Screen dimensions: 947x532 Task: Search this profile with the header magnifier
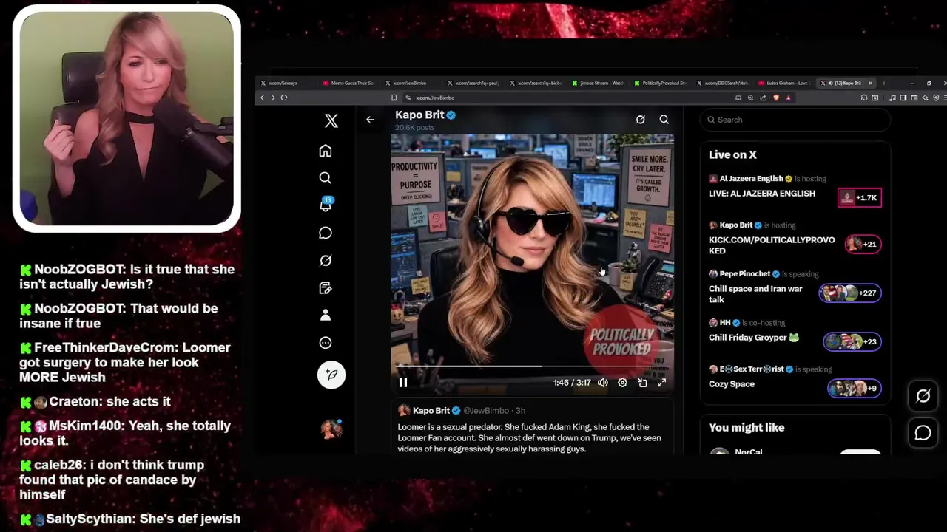click(664, 119)
